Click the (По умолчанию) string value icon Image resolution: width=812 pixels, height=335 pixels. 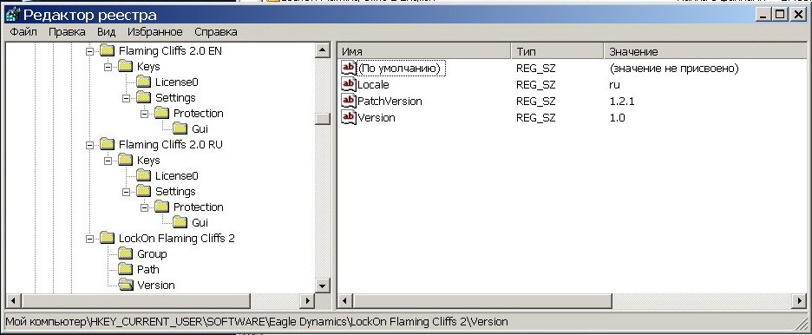349,68
